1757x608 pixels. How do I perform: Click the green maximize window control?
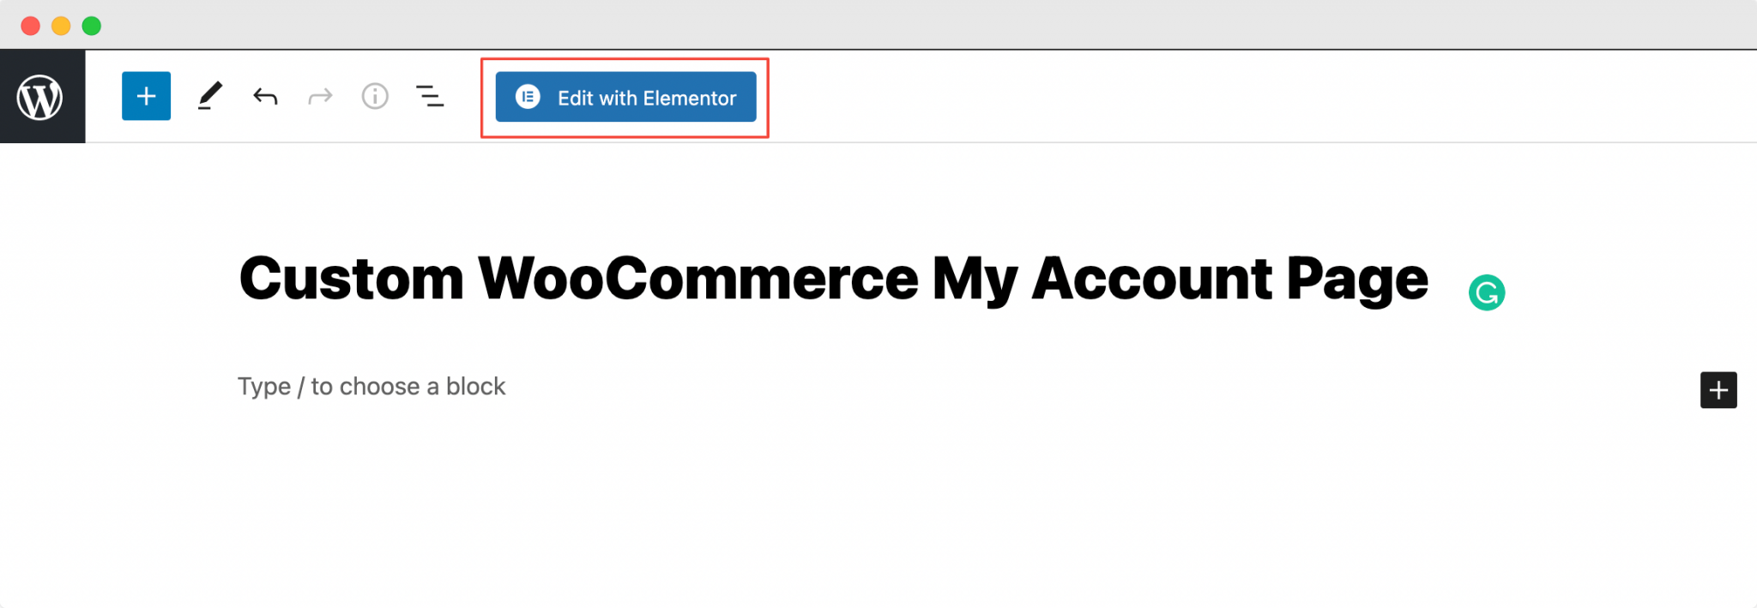click(90, 27)
